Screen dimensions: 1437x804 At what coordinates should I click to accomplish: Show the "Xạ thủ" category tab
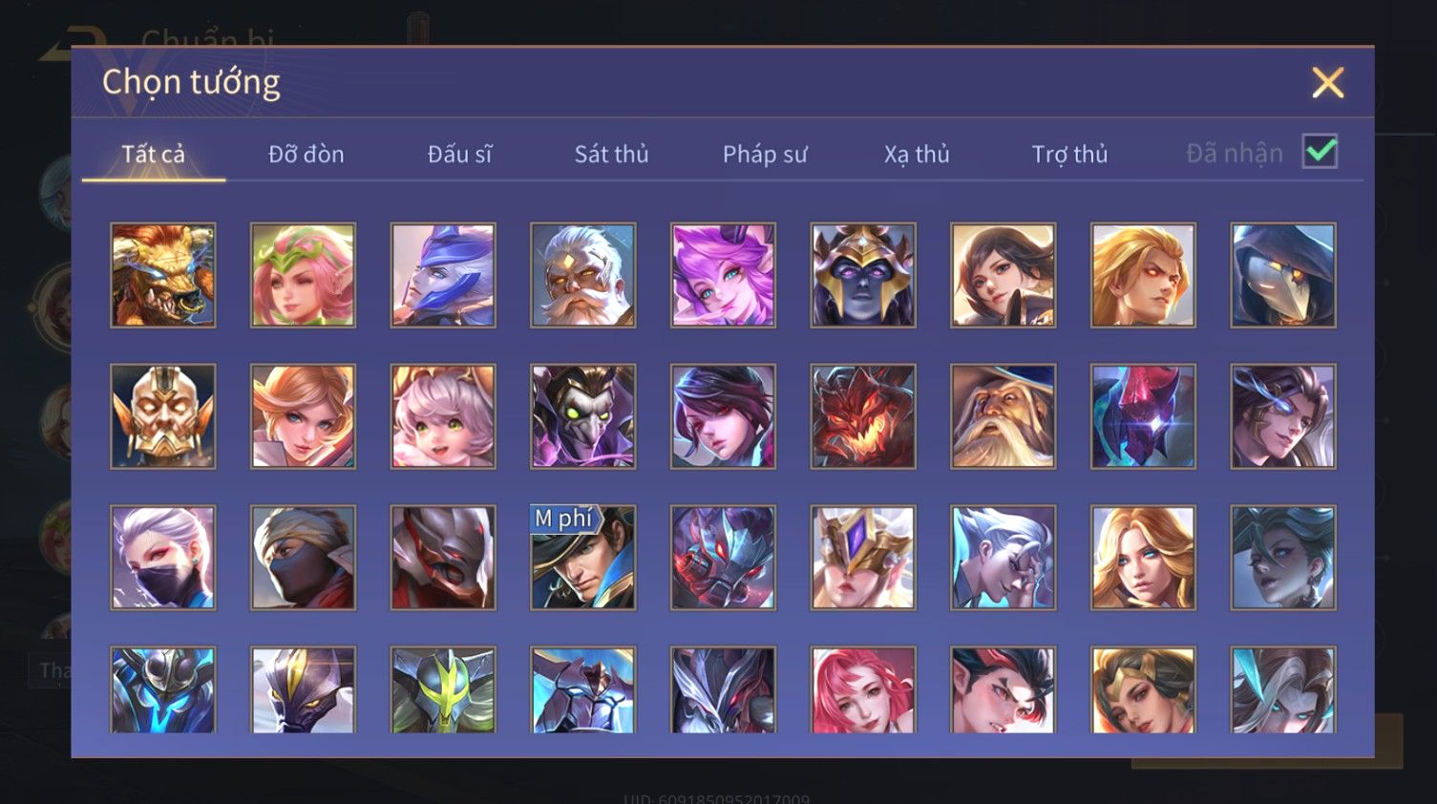(917, 154)
